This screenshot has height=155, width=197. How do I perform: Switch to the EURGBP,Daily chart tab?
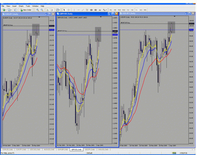(63, 149)
